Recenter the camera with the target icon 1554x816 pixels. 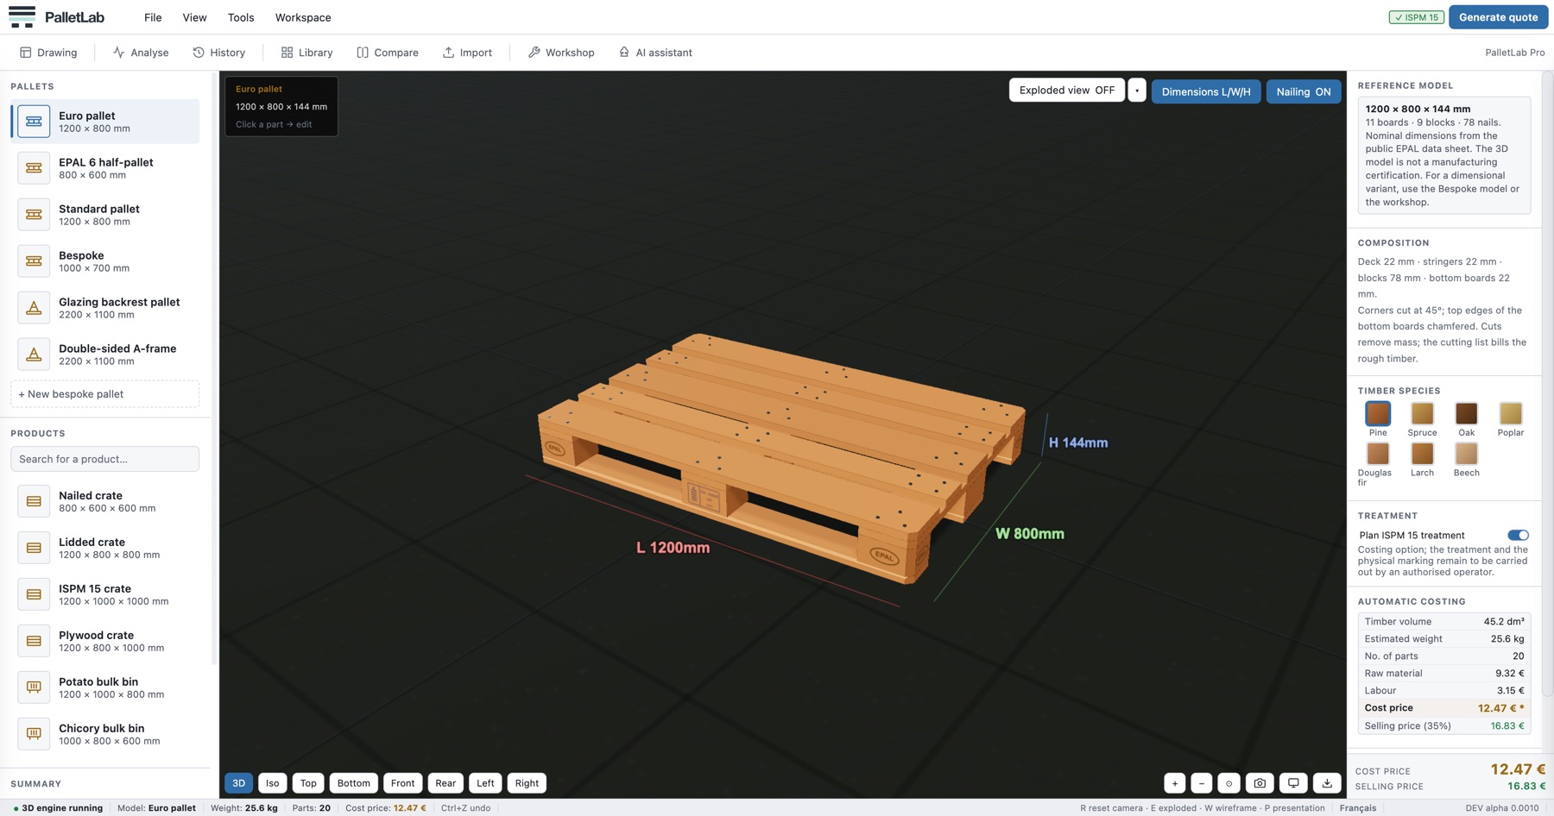(x=1229, y=783)
